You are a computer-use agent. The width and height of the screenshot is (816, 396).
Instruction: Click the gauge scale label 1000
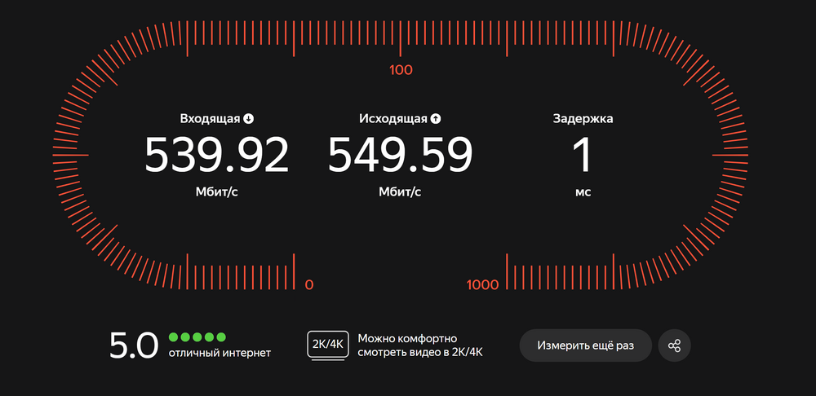pos(482,285)
